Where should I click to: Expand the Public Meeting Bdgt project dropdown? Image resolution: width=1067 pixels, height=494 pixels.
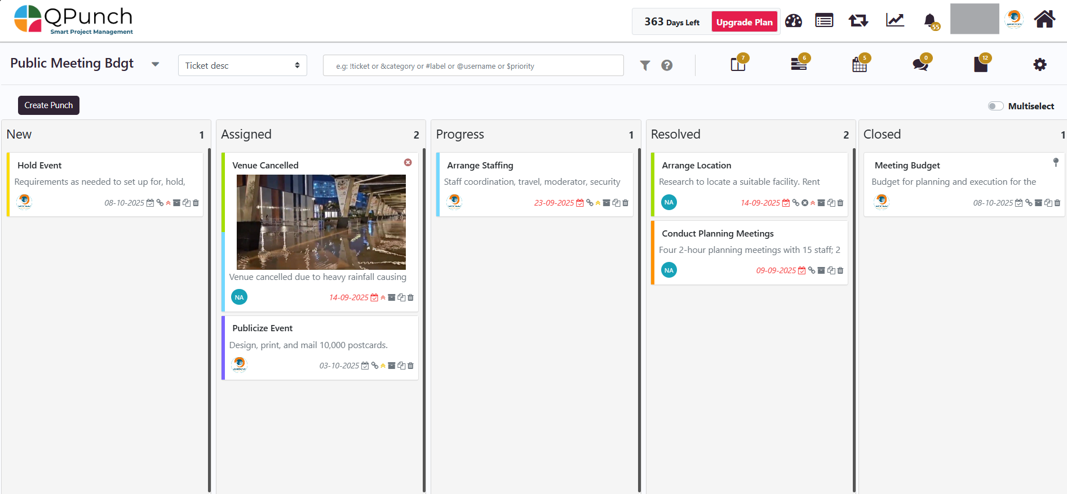[156, 64]
